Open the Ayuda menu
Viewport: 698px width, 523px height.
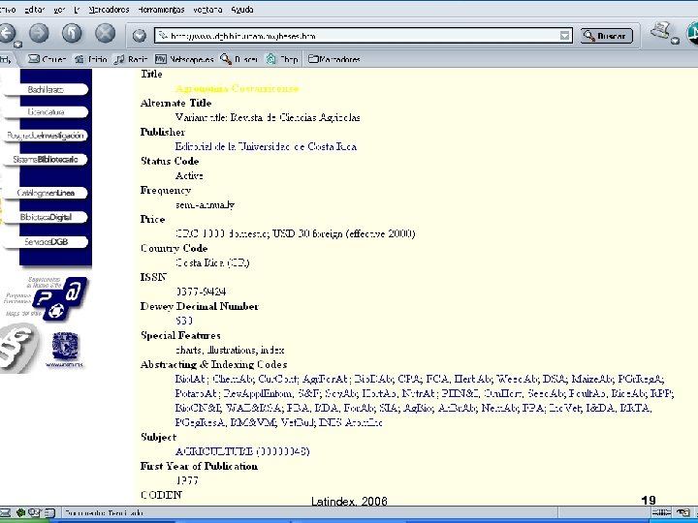click(x=242, y=10)
